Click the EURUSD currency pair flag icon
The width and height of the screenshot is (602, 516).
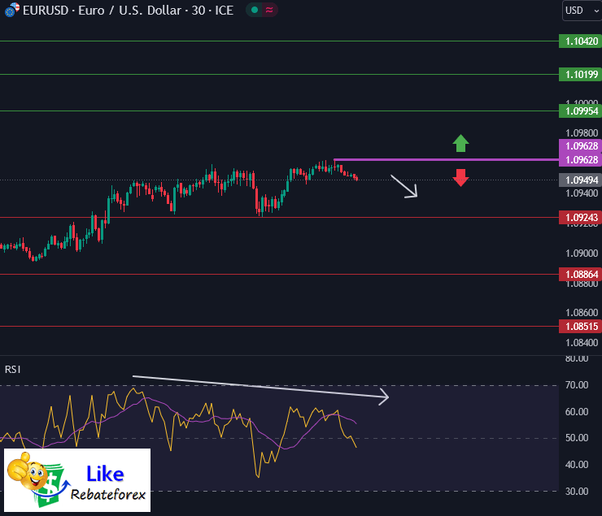click(11, 10)
